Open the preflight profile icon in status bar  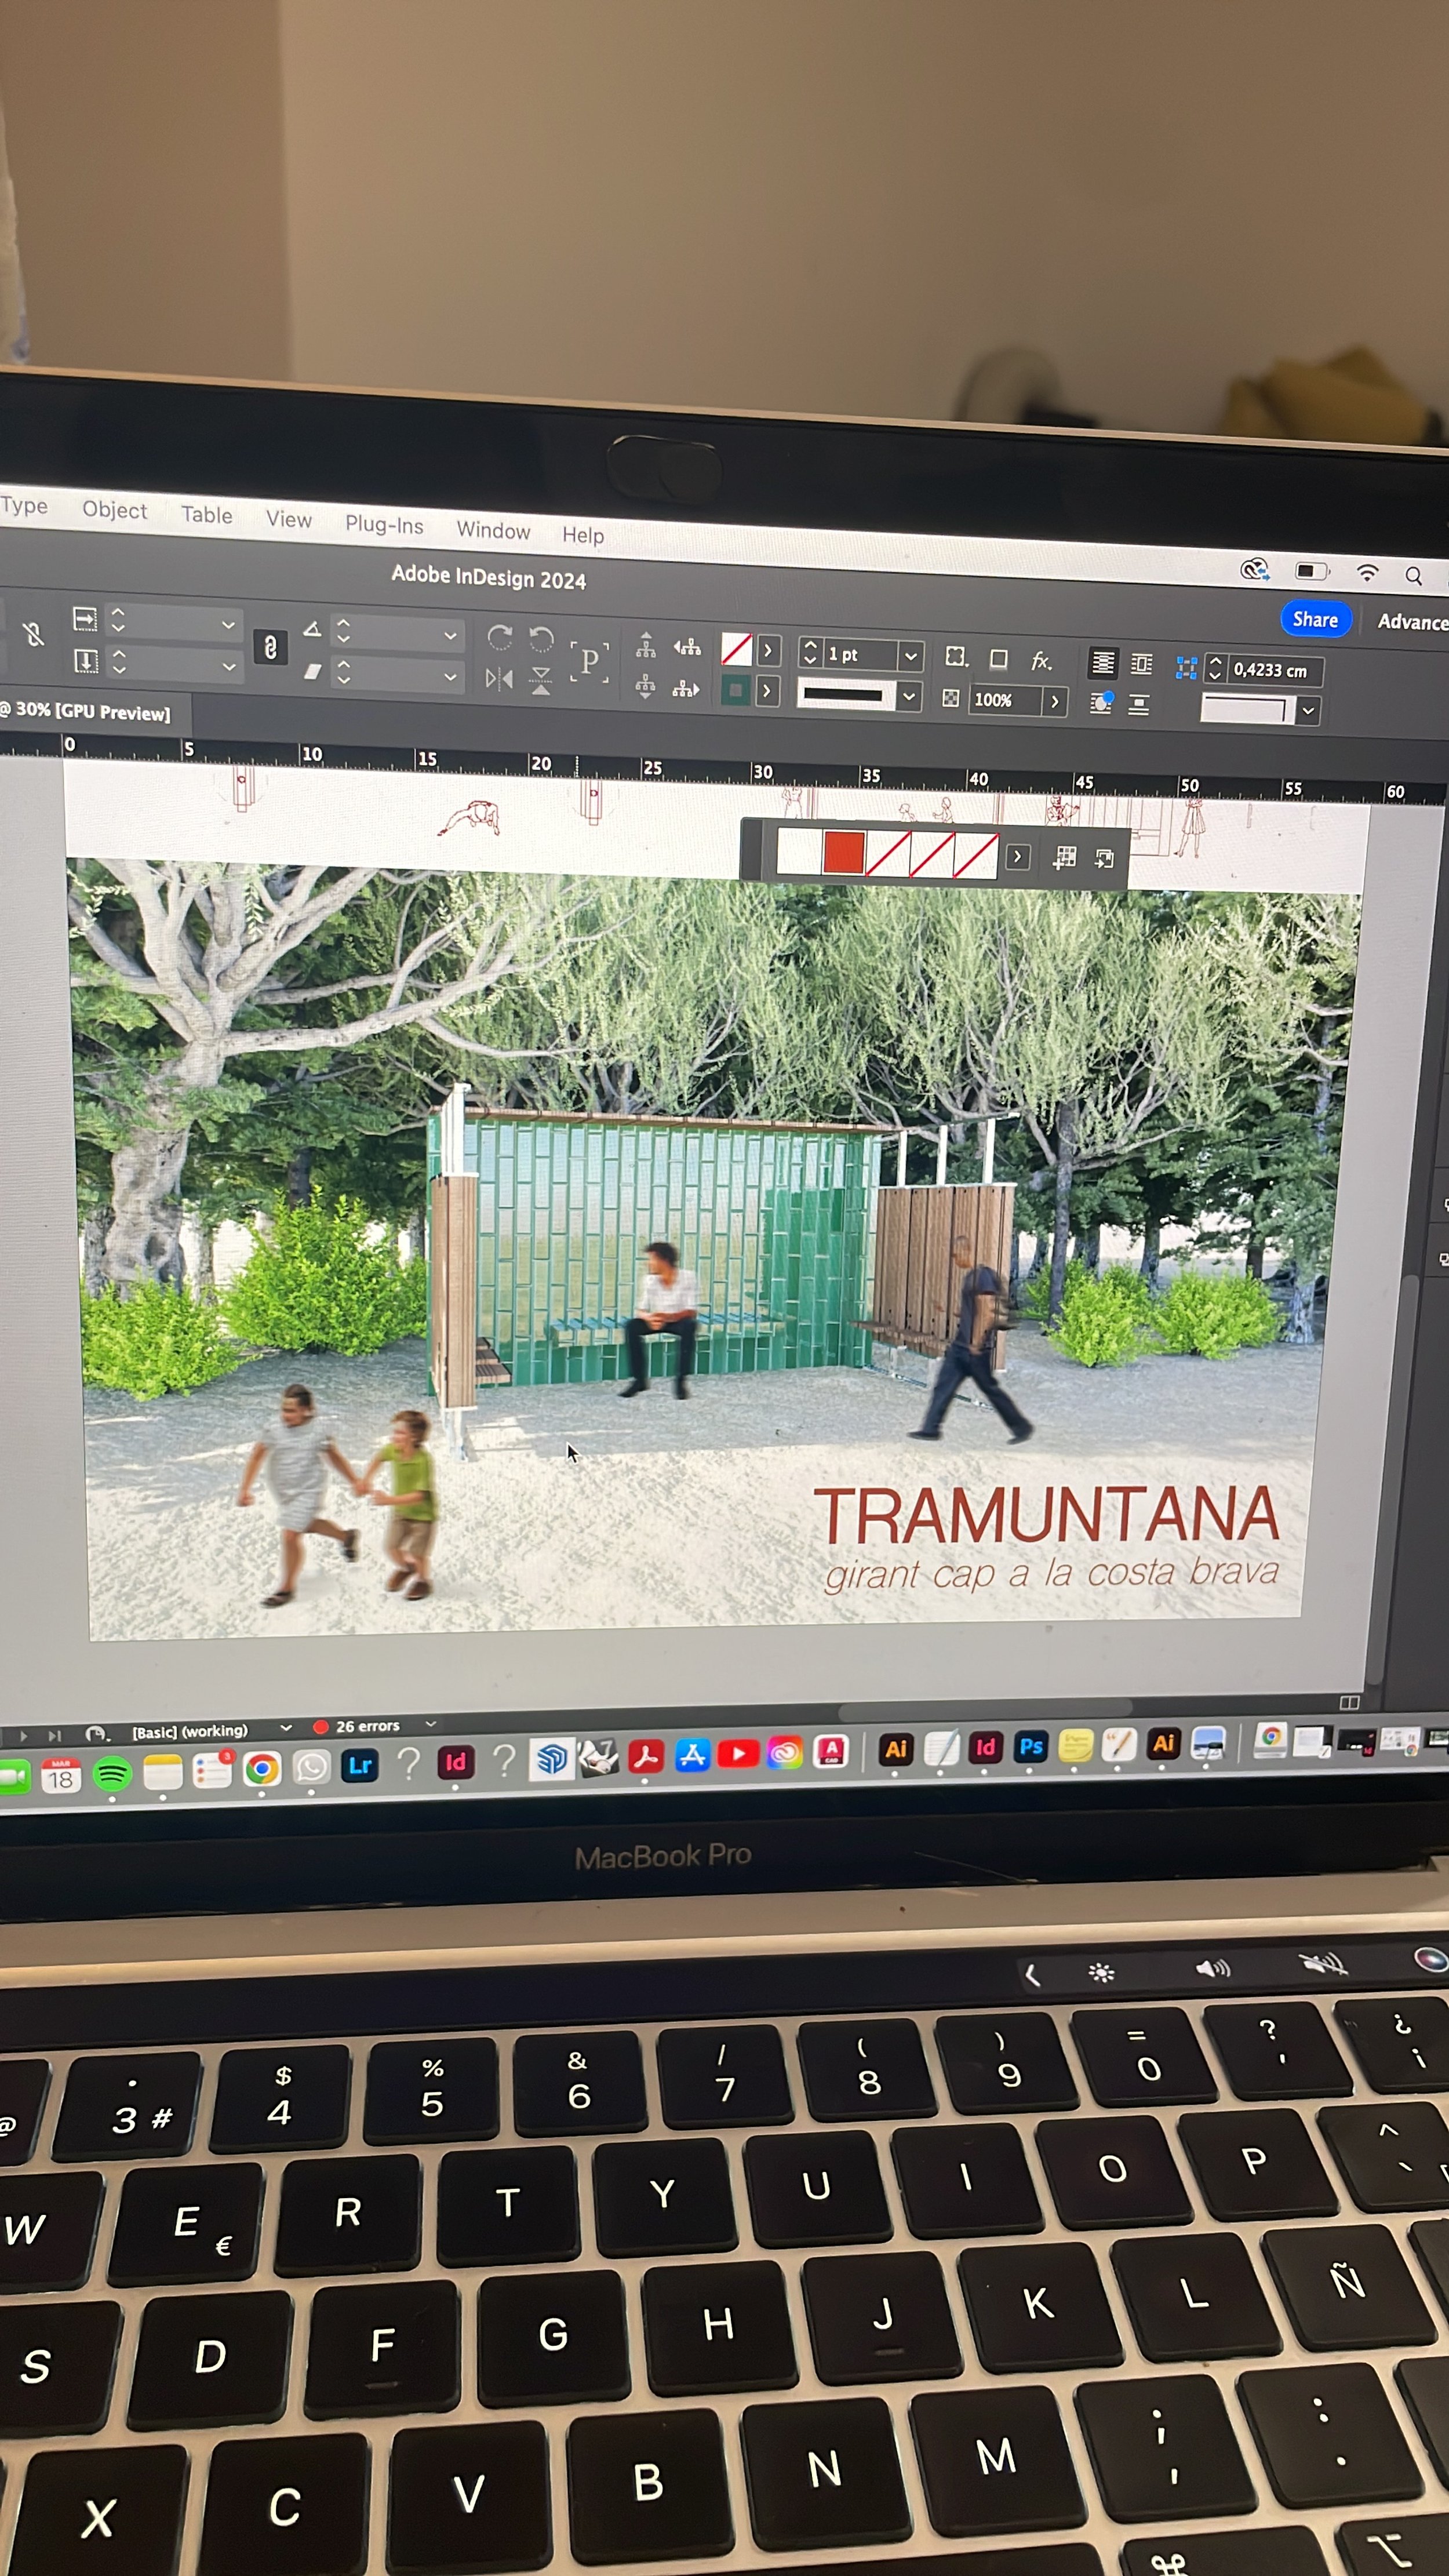tap(97, 1733)
